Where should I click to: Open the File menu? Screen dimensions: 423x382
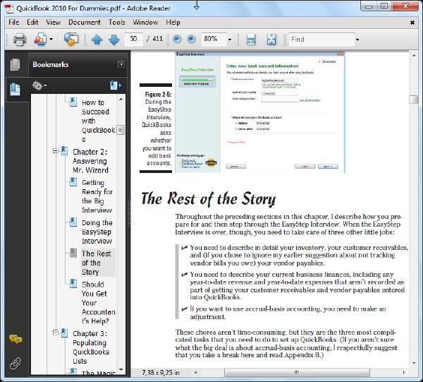point(14,22)
